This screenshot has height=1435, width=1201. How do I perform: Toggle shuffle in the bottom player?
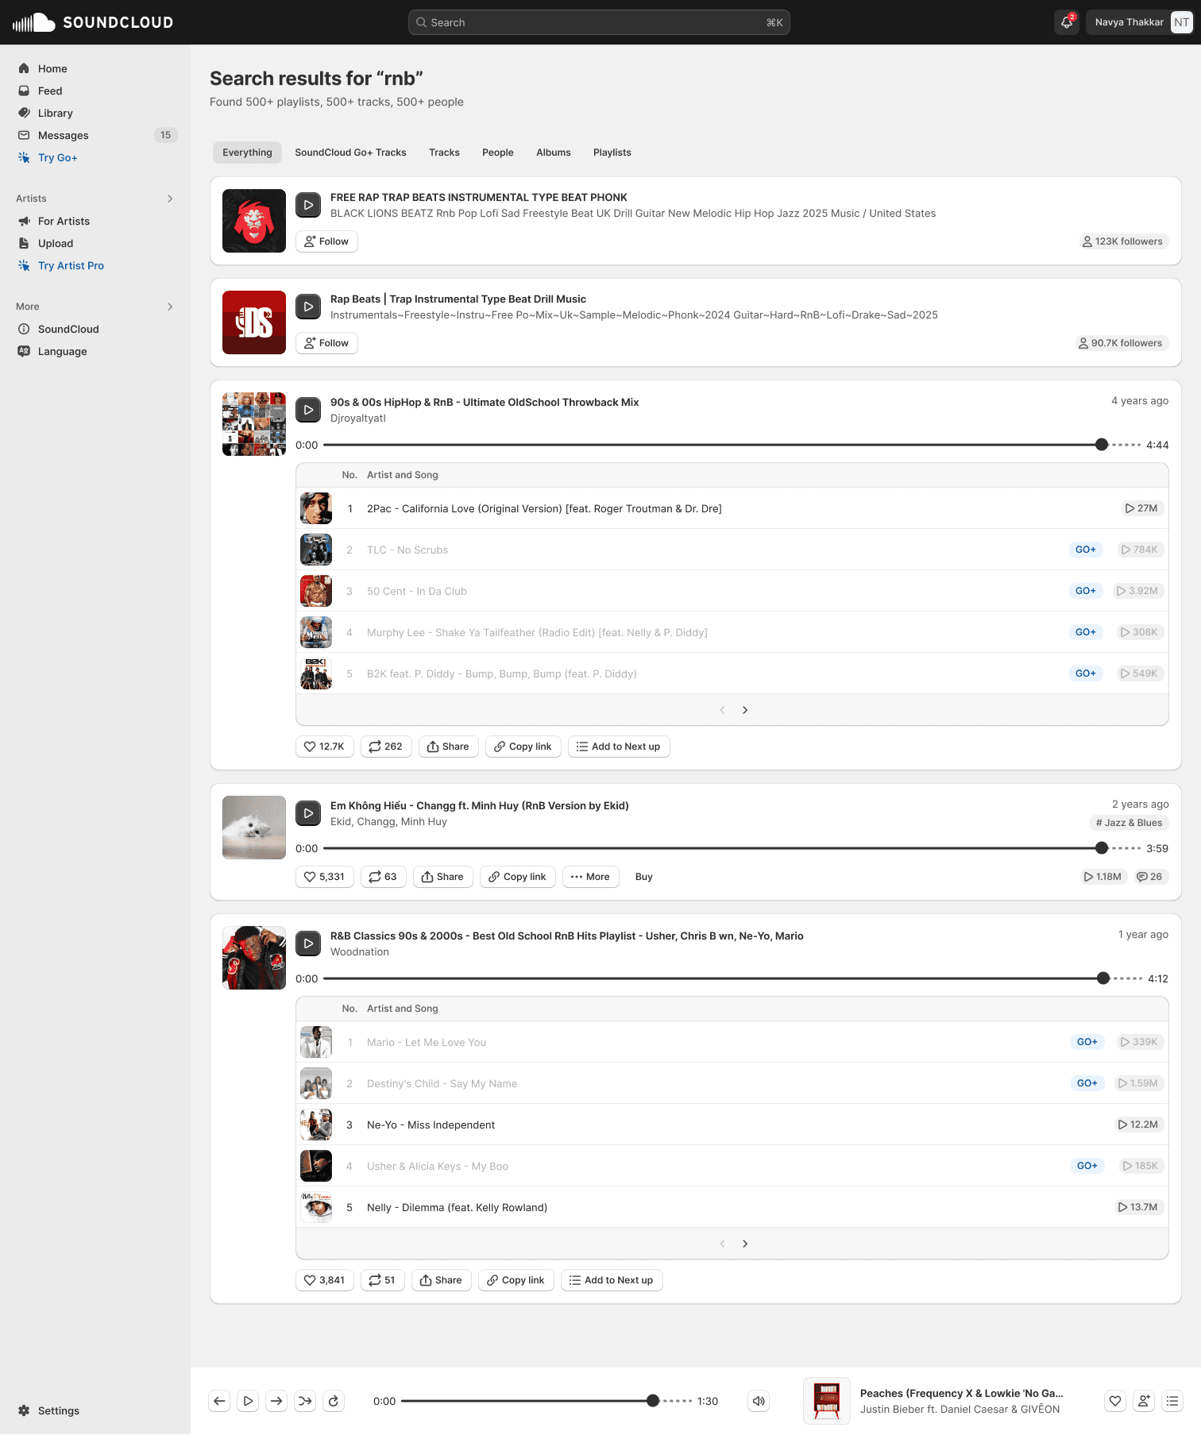305,1401
